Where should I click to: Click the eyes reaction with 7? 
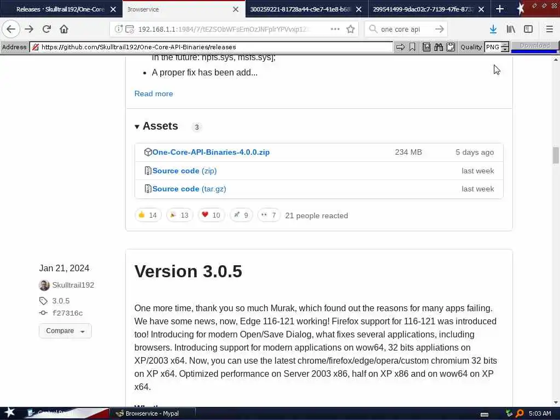point(269,215)
